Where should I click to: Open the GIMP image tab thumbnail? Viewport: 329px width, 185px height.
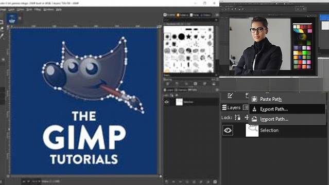click(12, 19)
